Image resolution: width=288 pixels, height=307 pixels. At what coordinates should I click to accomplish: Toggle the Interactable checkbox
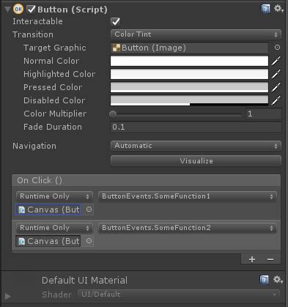(115, 22)
